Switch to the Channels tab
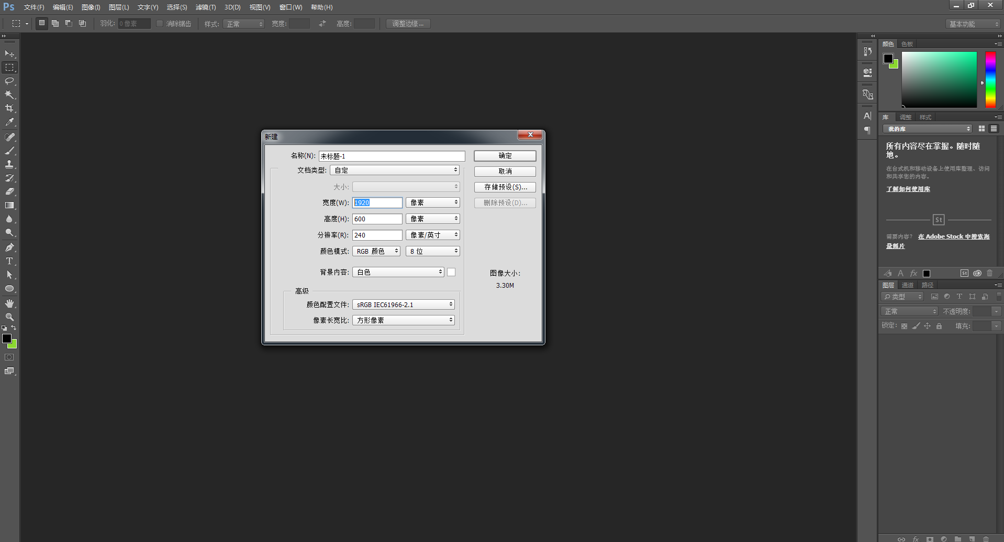 click(907, 285)
